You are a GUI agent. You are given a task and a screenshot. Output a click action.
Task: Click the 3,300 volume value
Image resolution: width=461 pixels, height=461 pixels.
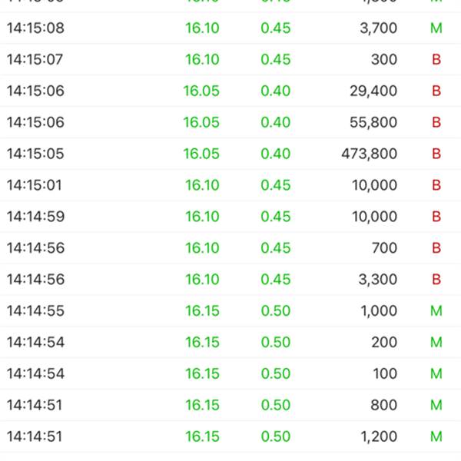pos(378,280)
